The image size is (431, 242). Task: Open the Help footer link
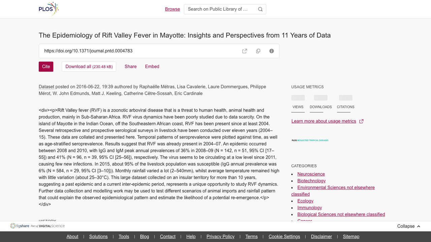pyautogui.click(x=191, y=237)
